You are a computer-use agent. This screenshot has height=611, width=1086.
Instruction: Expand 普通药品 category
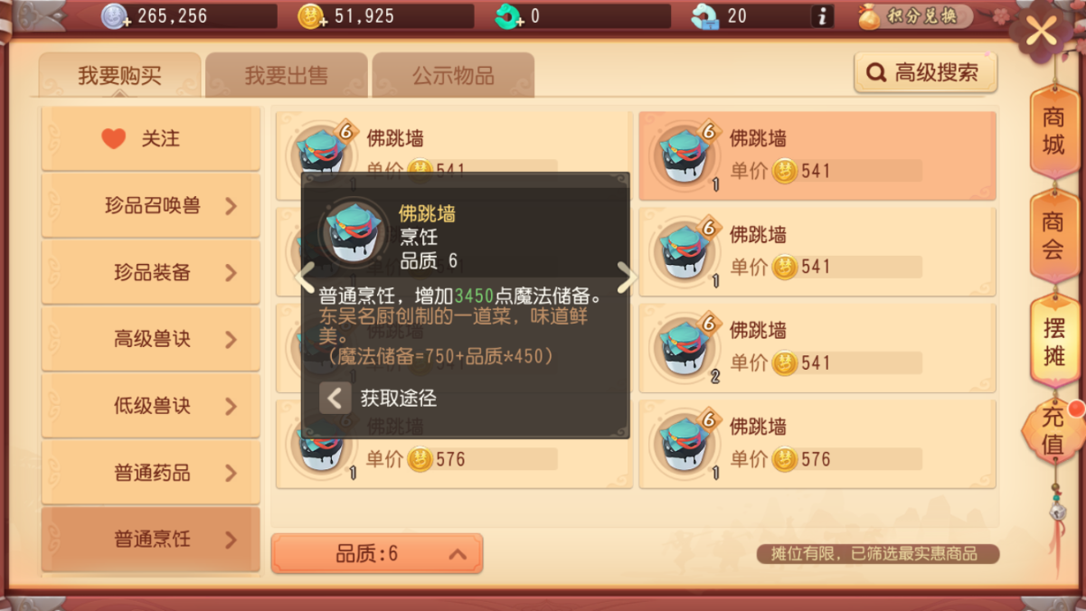(151, 473)
